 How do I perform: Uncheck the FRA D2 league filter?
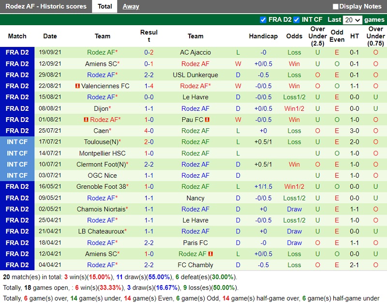[263, 20]
